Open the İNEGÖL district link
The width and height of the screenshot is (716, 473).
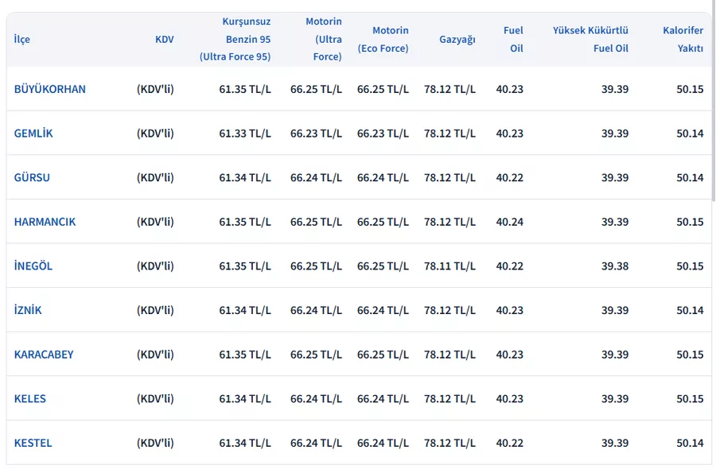[x=33, y=266]
